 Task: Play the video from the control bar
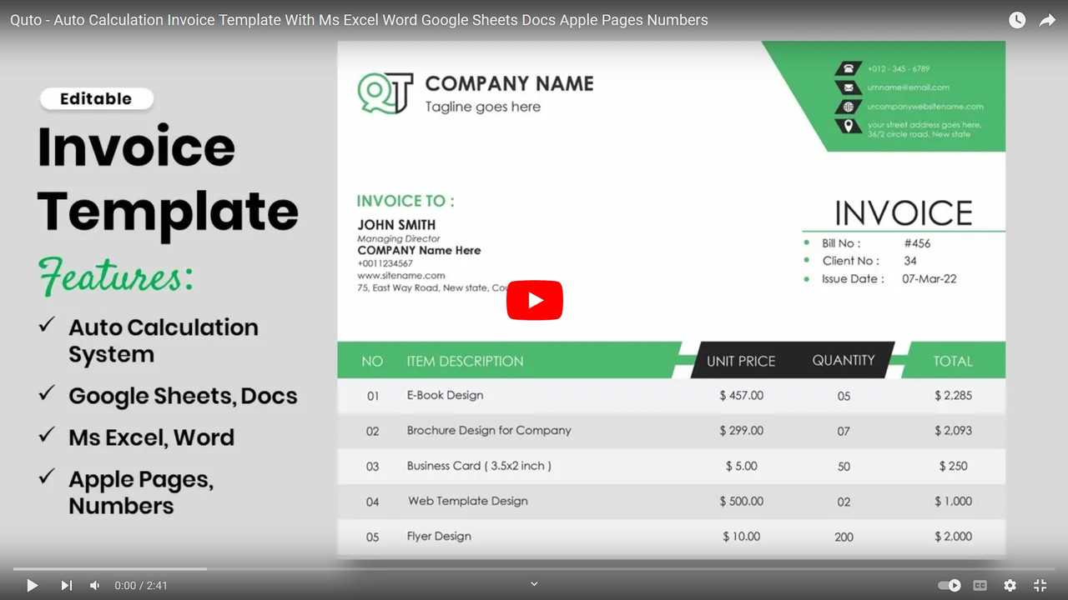[32, 586]
